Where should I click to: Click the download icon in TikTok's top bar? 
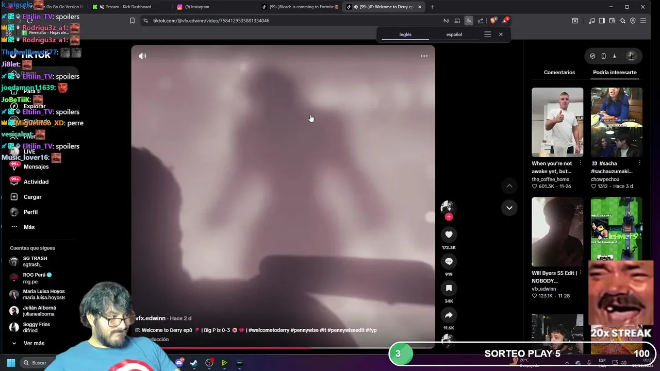(x=614, y=56)
